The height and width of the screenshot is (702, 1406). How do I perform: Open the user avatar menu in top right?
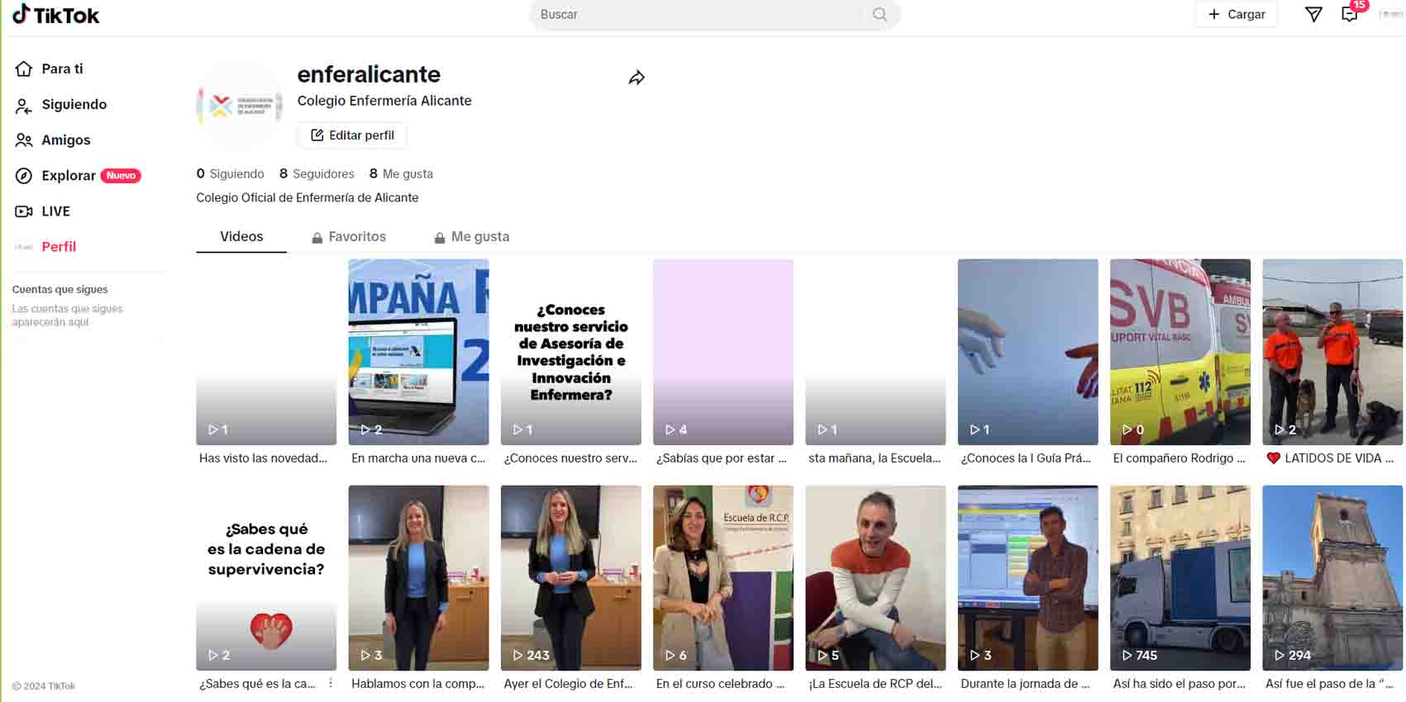coord(1392,14)
